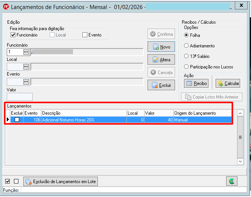Click the Lançamentos grid scrollbar thumb
The height and width of the screenshot is (197, 251).
tap(240, 137)
